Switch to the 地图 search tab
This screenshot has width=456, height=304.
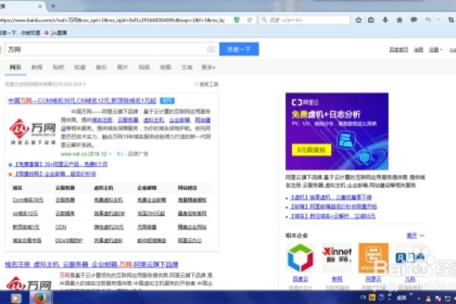click(x=166, y=67)
